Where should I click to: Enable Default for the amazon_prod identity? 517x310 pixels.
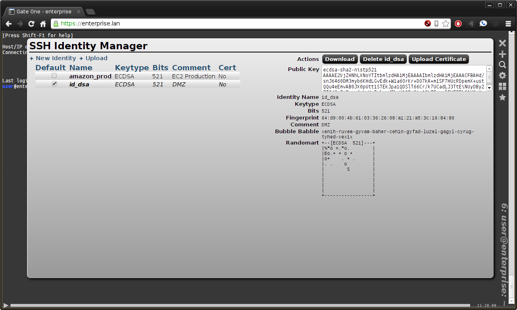tap(54, 75)
